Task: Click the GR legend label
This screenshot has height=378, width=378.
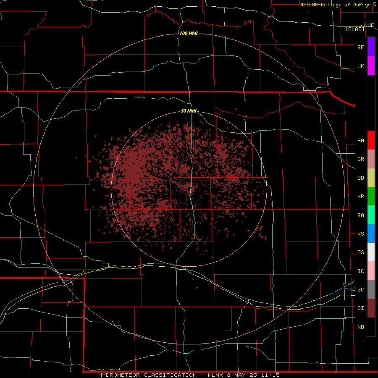Action: 360,159
